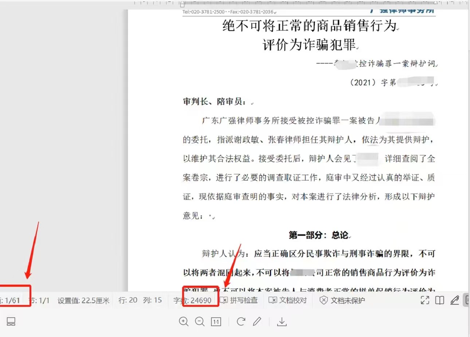Viewport: 470px width, 337px height.
Task: Download the image with the download icon
Action: coord(282,321)
